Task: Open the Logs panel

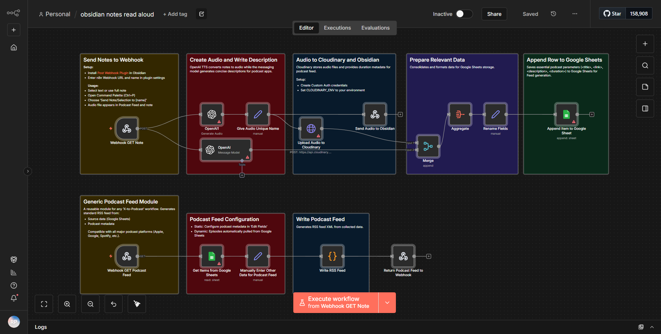Action: point(41,327)
